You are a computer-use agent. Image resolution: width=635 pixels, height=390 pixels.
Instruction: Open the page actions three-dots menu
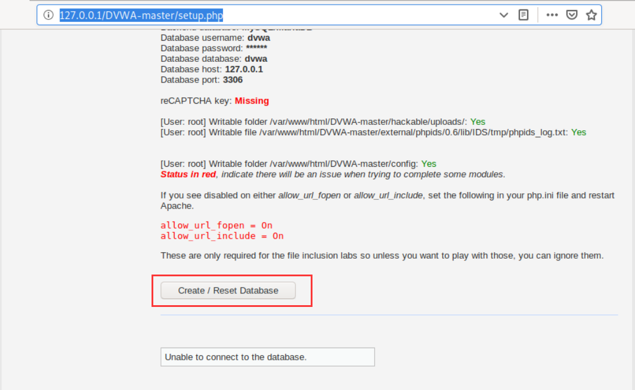552,15
